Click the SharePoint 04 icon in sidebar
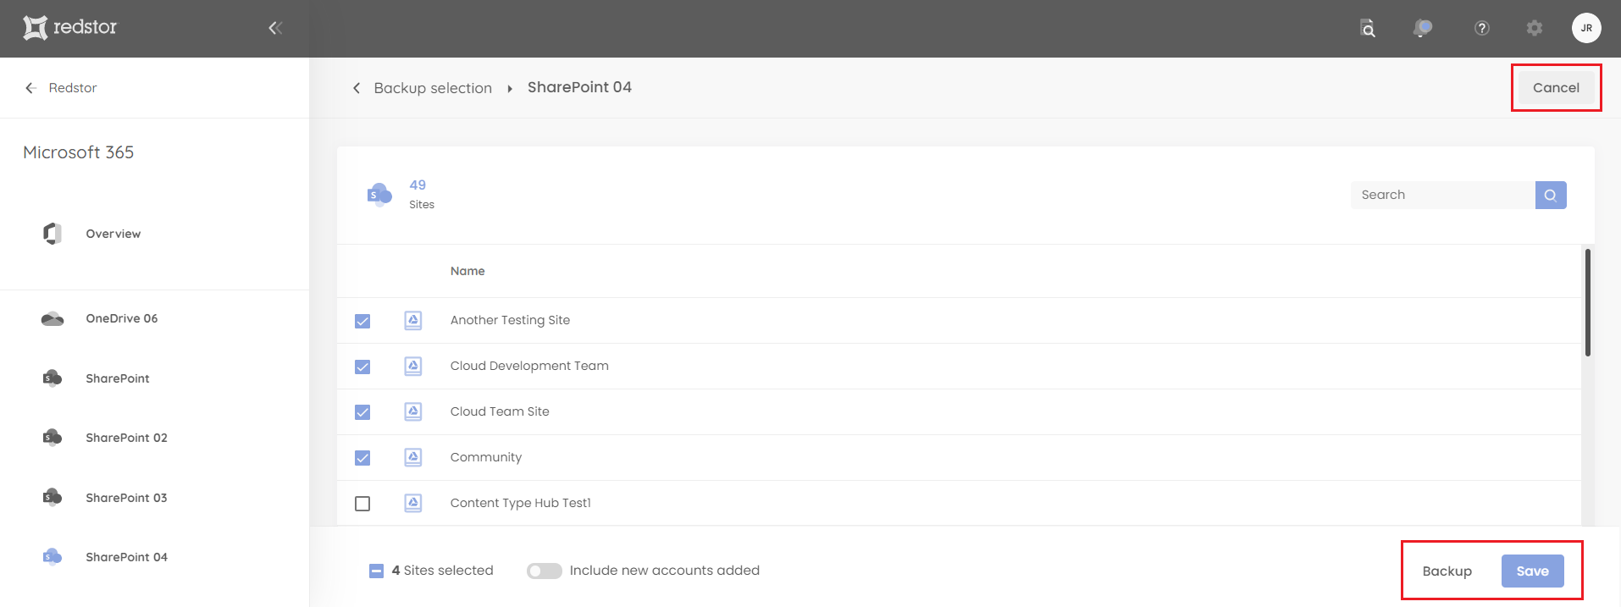 pos(53,557)
